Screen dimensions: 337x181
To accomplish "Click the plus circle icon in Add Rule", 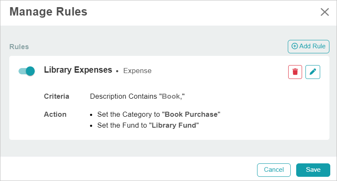I will pos(295,46).
